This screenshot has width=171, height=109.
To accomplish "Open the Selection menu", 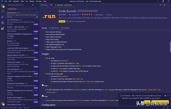I will click(16, 1).
